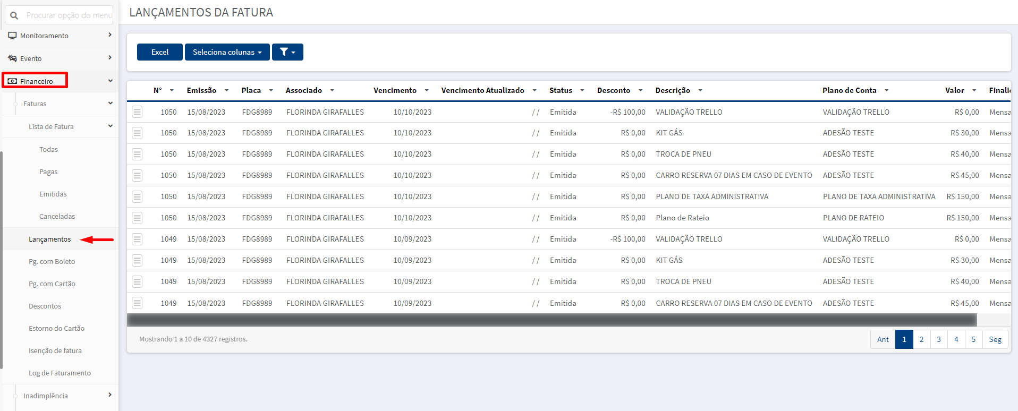Select Emitidas in the invoice list menu

click(53, 194)
